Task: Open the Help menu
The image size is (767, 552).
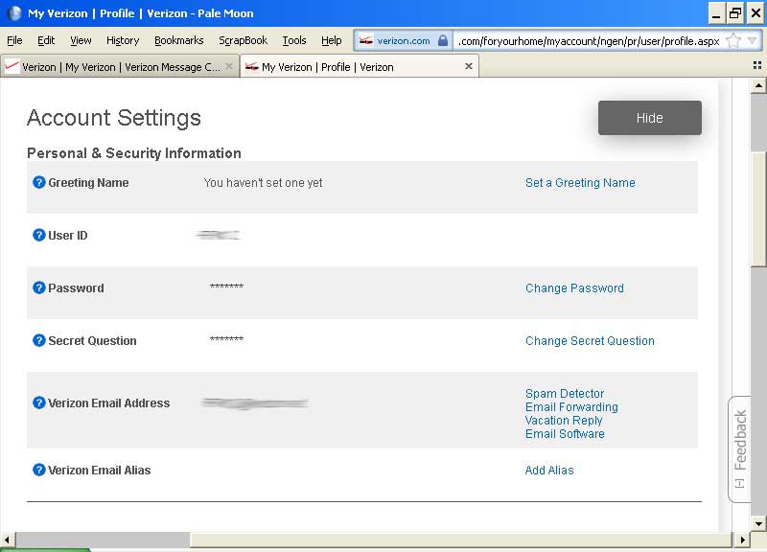Action: [x=331, y=40]
